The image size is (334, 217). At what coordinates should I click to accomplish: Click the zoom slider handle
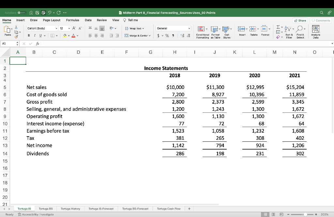point(305,214)
